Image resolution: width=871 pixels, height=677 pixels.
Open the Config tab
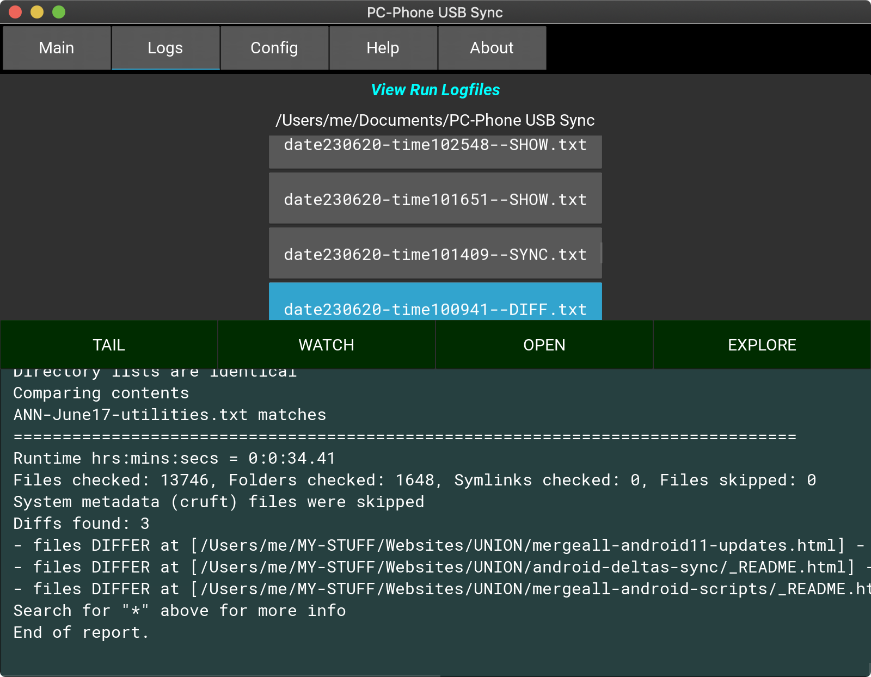(274, 48)
